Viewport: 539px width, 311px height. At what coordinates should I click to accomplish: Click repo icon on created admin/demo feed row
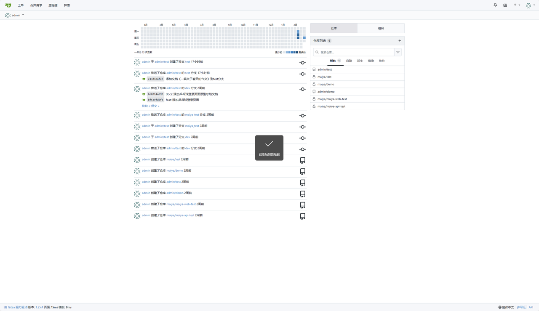point(302,194)
